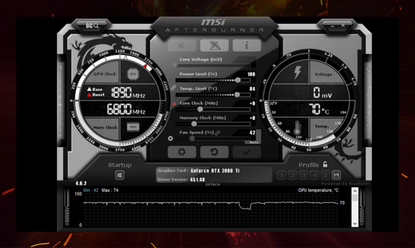Click the GeForce RTX 2080 Ti text
The image size is (415, 248).
click(215, 171)
